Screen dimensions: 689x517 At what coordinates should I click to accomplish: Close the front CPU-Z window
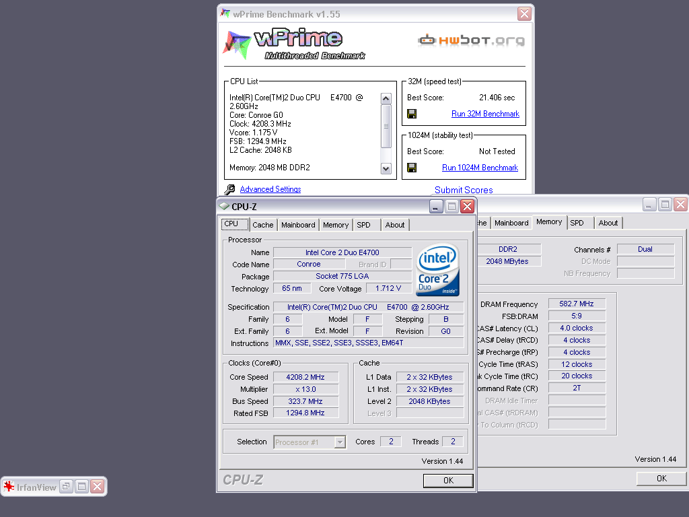tap(468, 206)
